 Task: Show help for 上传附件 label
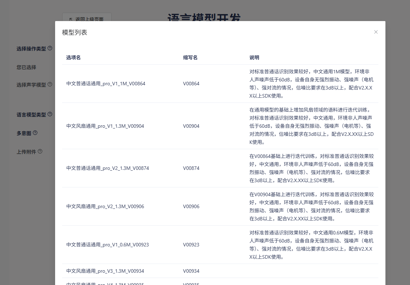(40, 151)
